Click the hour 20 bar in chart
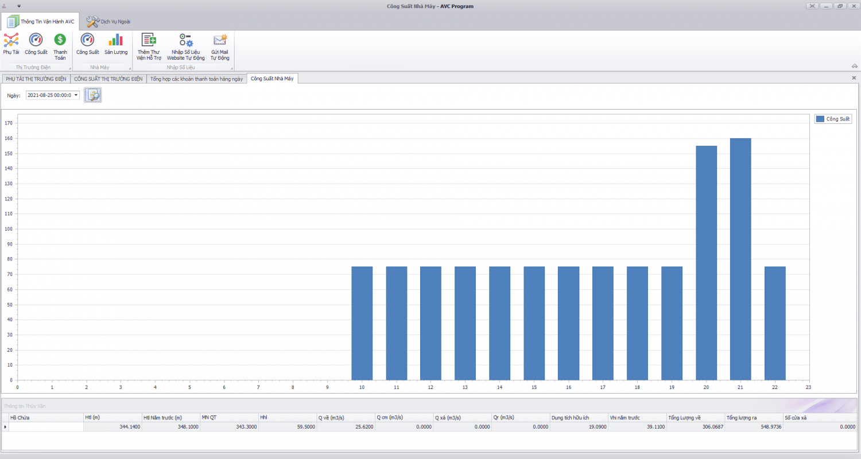861x459 pixels. (x=706, y=263)
